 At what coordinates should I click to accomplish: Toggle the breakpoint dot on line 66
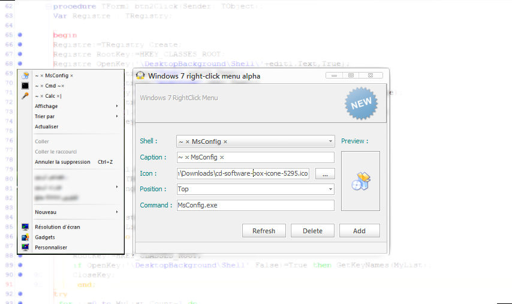pos(20,44)
